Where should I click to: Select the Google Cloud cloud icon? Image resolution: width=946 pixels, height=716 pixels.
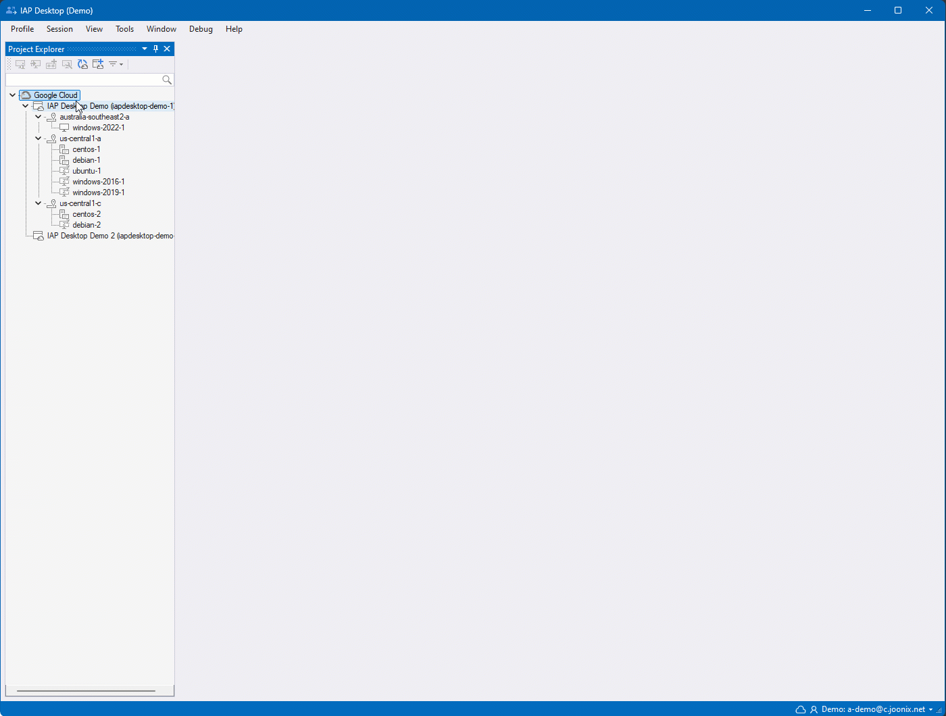pyautogui.click(x=26, y=95)
